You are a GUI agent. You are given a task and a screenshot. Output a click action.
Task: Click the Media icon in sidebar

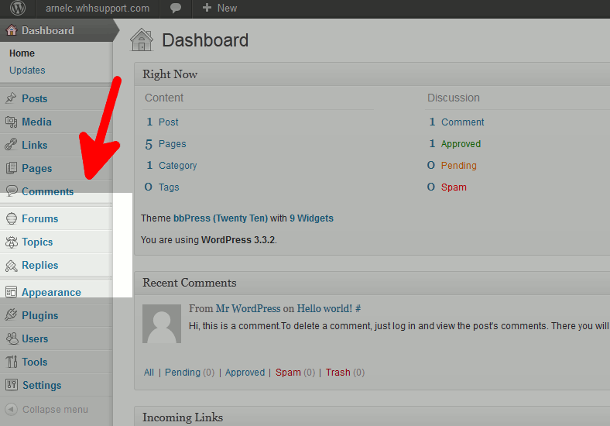click(11, 122)
